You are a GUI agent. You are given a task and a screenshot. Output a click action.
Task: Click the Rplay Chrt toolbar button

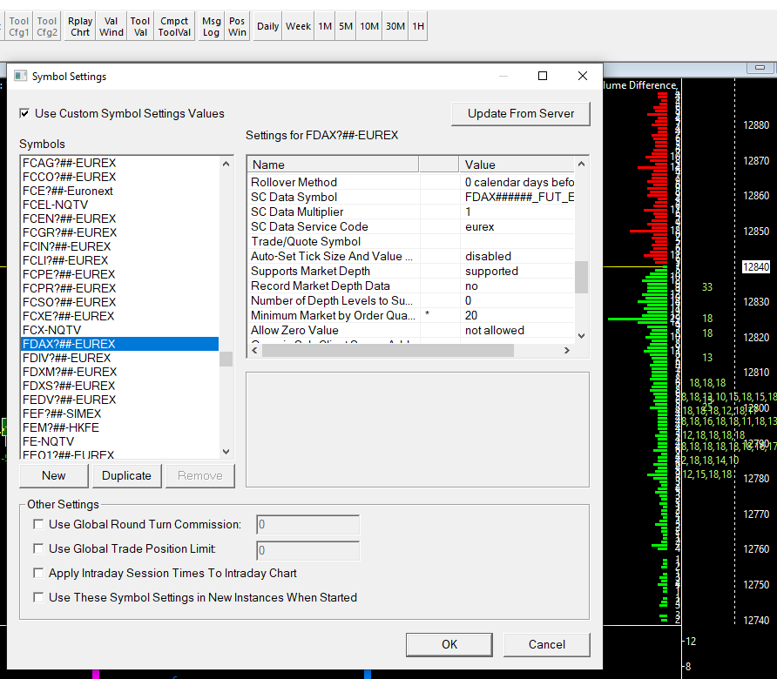[x=80, y=27]
